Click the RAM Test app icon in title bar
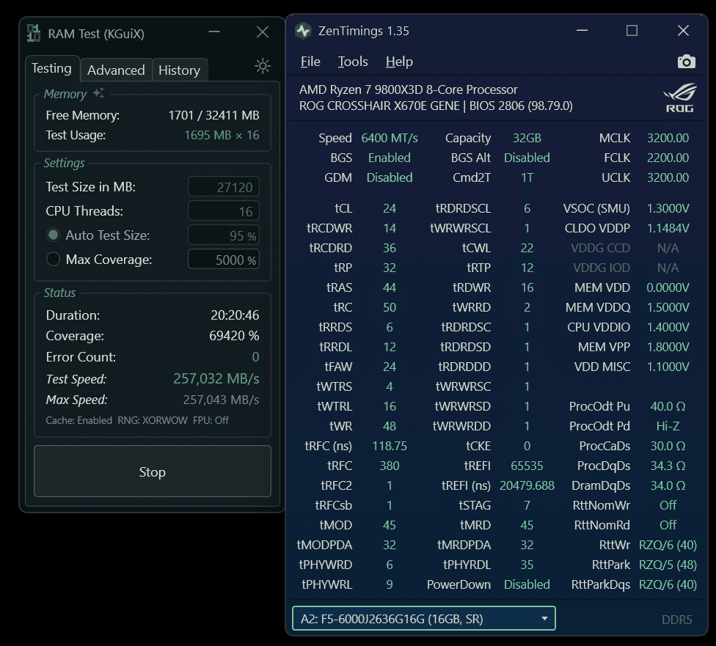 tap(33, 33)
